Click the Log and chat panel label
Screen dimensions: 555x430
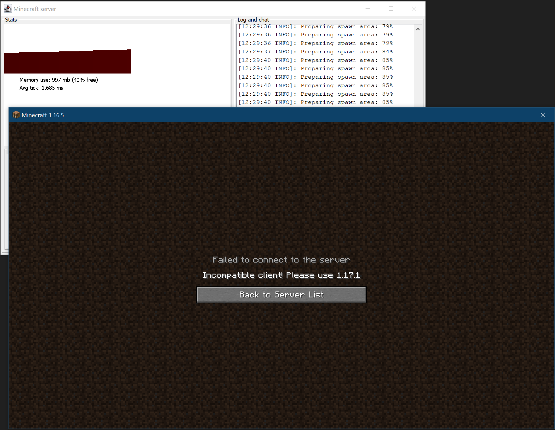click(253, 20)
